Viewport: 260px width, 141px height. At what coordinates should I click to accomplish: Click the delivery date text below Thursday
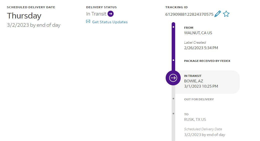click(34, 25)
